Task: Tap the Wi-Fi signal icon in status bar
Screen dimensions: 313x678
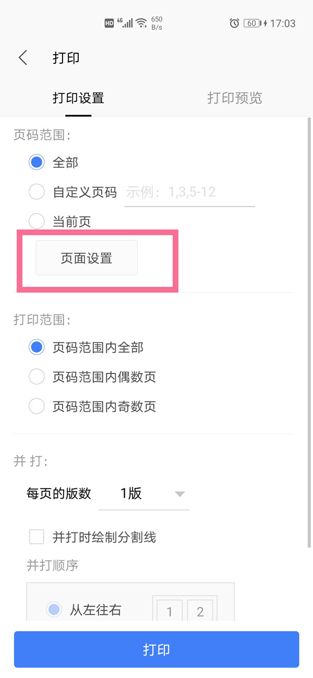Action: click(x=140, y=23)
